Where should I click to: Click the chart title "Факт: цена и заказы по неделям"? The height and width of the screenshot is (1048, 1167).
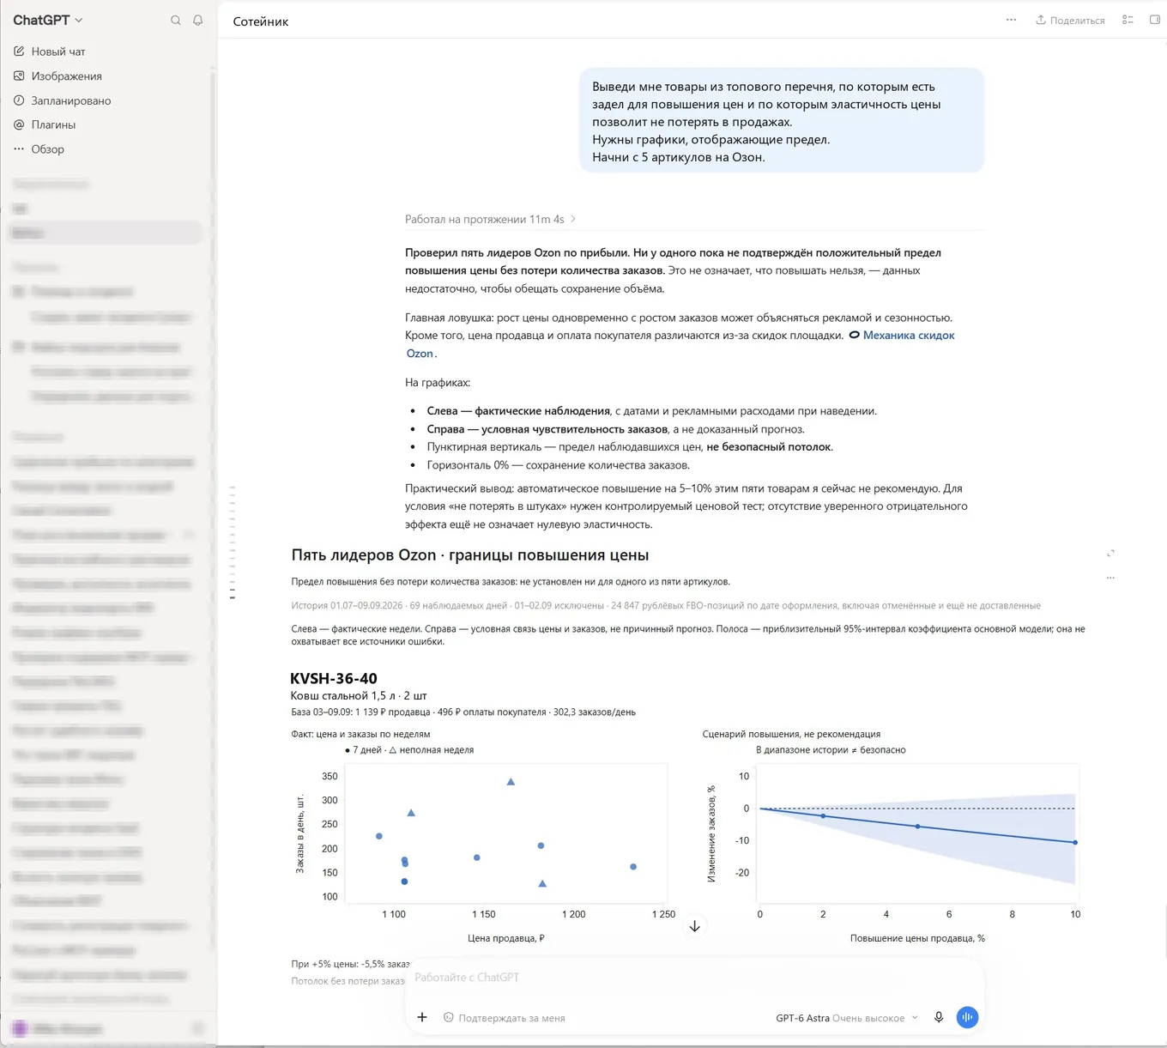pyautogui.click(x=360, y=734)
